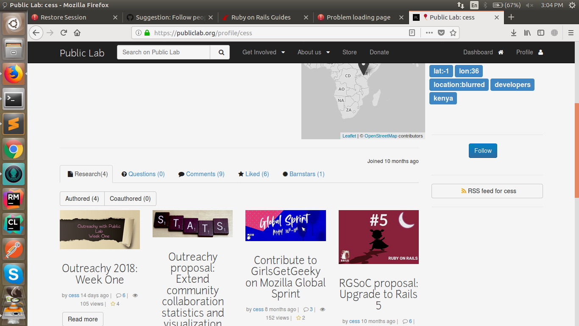Open the Store link in the navbar

point(350,52)
